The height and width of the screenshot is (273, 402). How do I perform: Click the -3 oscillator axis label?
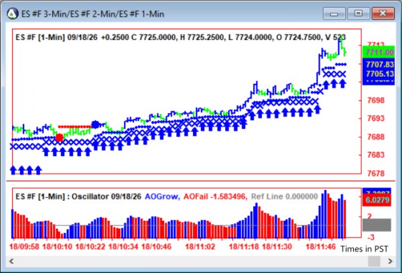click(371, 238)
